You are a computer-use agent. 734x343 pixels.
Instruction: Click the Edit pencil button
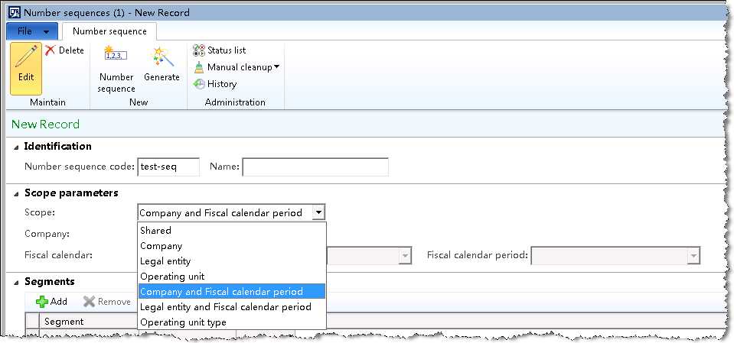click(26, 69)
